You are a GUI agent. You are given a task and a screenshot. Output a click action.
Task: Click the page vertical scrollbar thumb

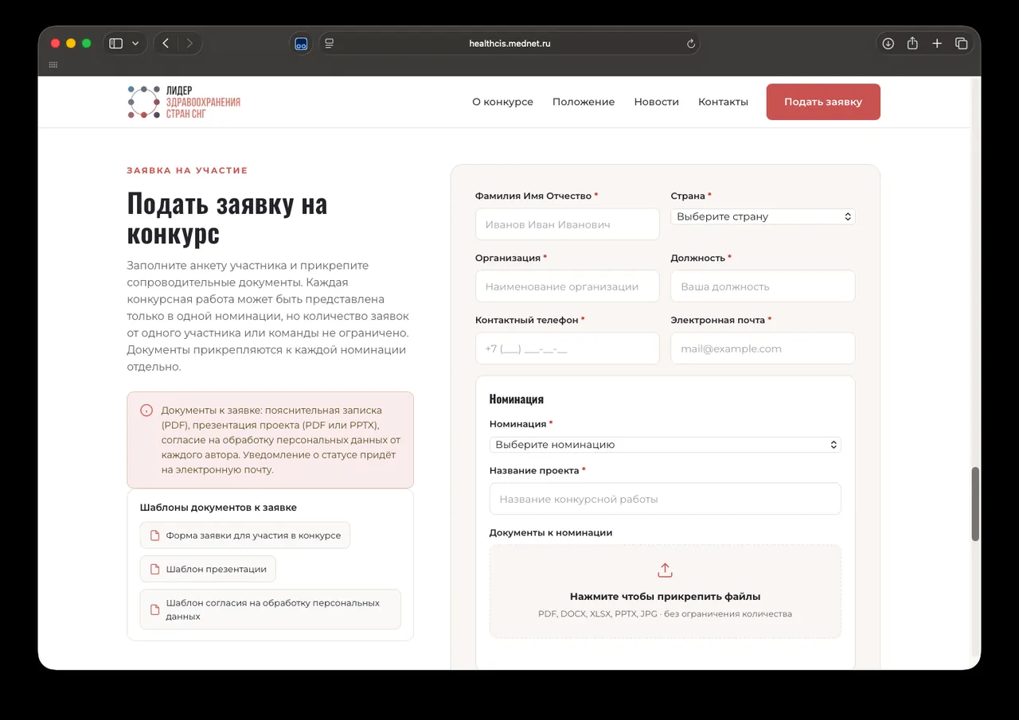[x=975, y=504]
